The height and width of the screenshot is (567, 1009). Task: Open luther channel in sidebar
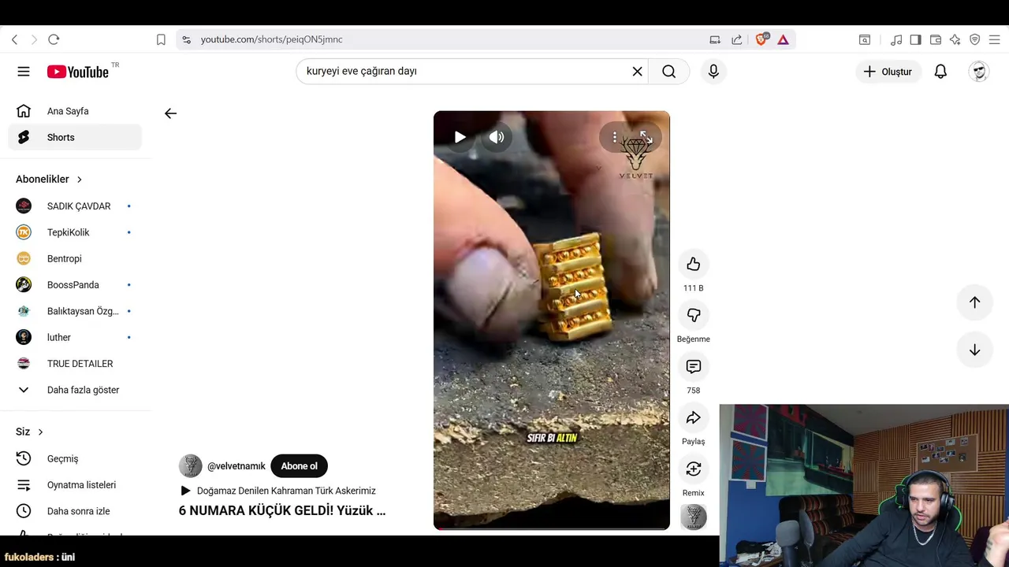(x=75, y=337)
